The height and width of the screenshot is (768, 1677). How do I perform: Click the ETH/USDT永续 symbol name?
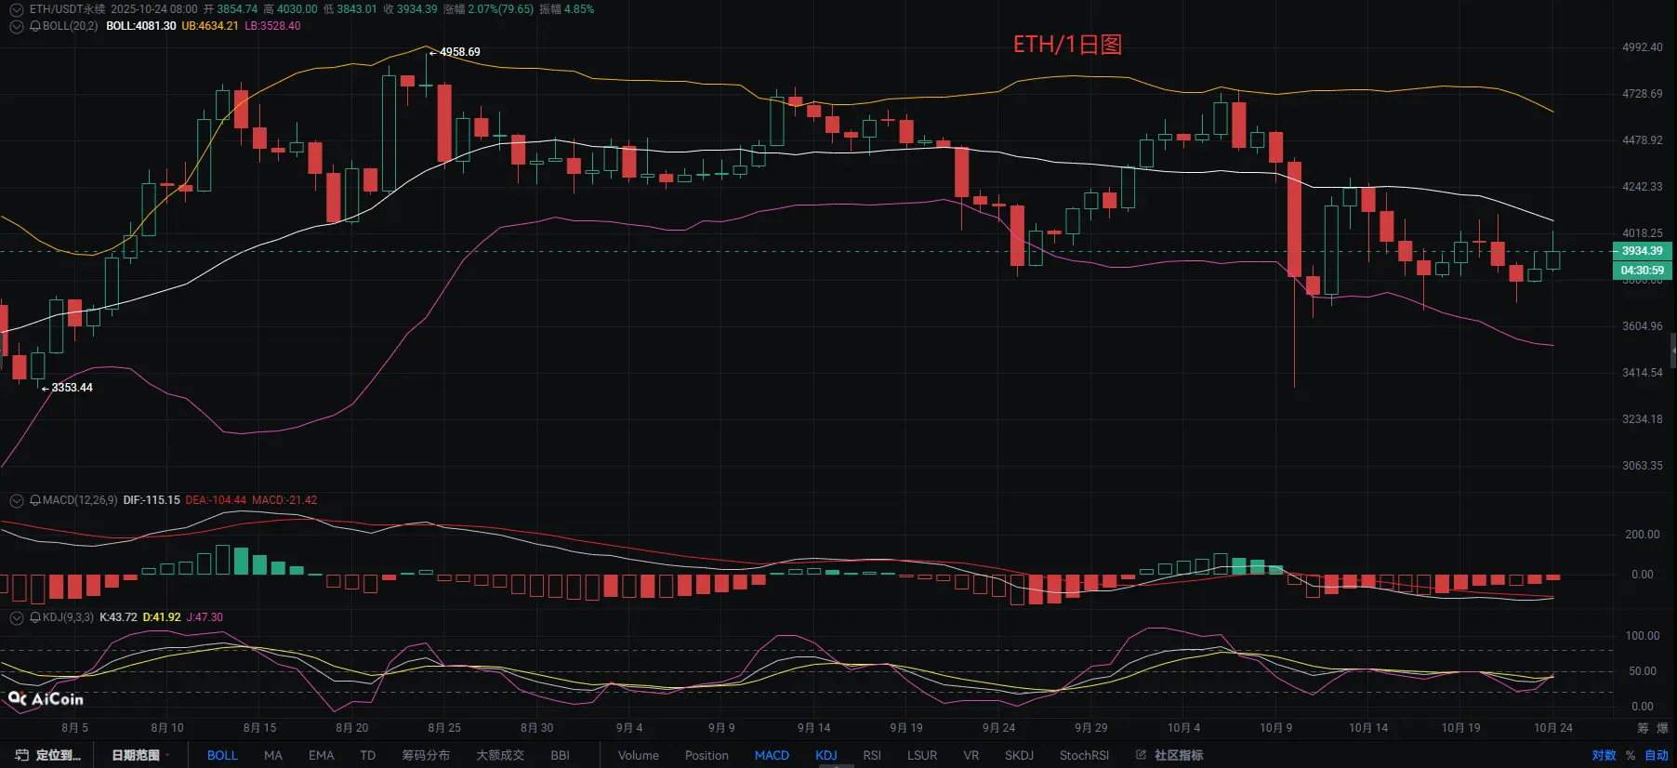[67, 9]
